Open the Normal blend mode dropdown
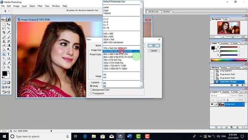The width and height of the screenshot is (248, 140). 220,96
